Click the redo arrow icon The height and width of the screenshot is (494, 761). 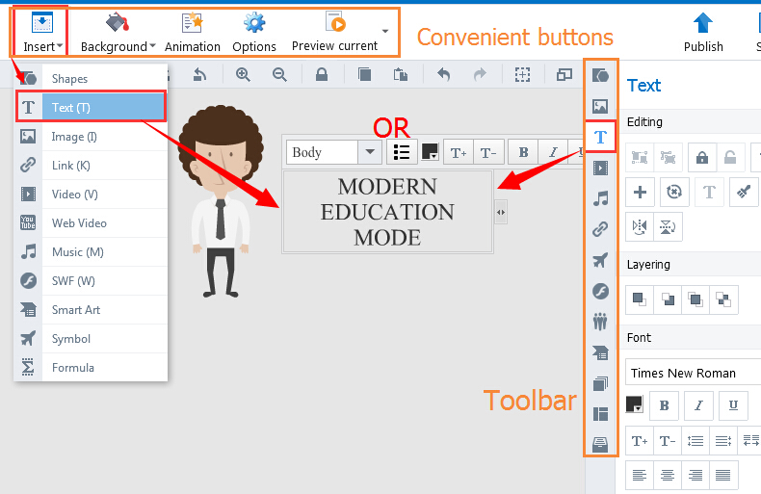point(480,75)
